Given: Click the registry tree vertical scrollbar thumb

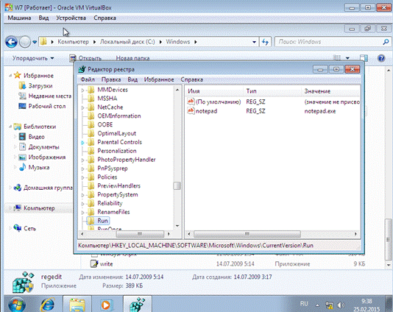Looking at the screenshot, I should [x=177, y=186].
